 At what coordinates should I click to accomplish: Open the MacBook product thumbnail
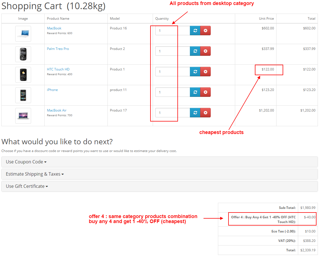23,34
